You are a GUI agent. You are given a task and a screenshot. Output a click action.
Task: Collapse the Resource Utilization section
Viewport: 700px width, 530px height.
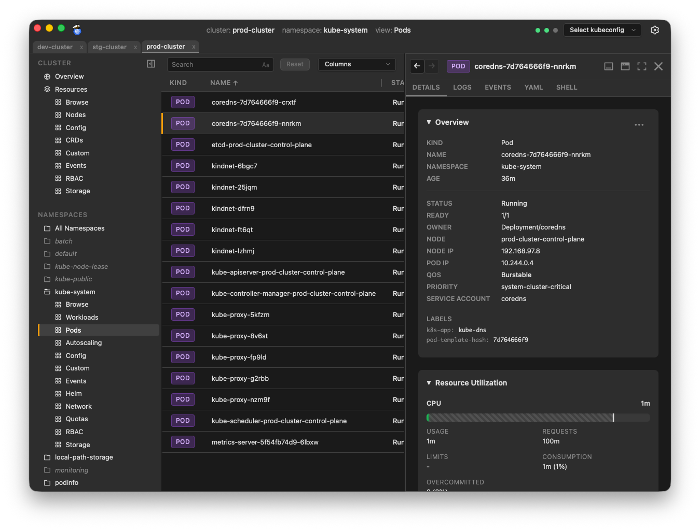click(429, 382)
